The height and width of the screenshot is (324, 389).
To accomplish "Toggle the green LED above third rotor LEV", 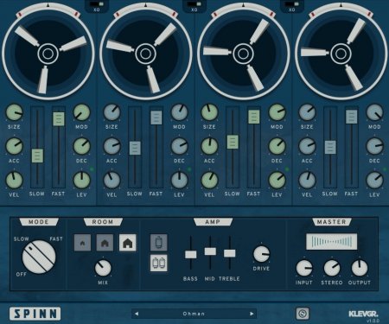I will point(287,169).
